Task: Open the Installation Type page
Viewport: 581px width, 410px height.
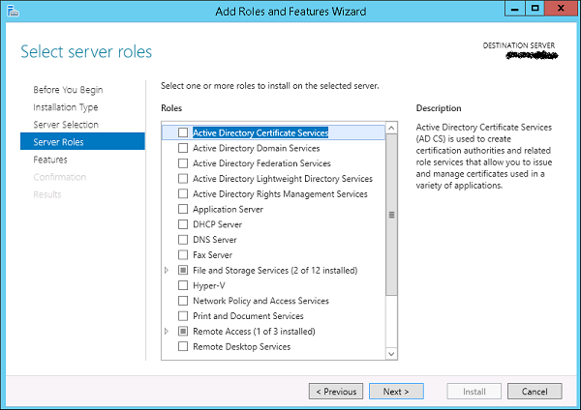Action: point(65,107)
